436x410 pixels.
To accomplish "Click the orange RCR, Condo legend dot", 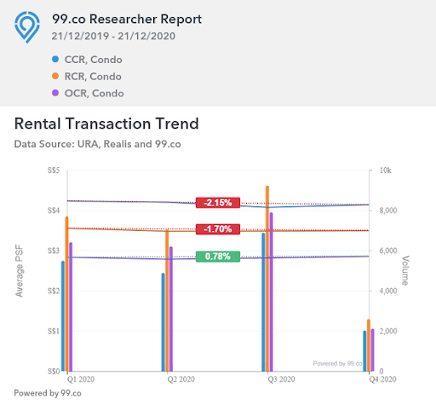I will 55,76.
